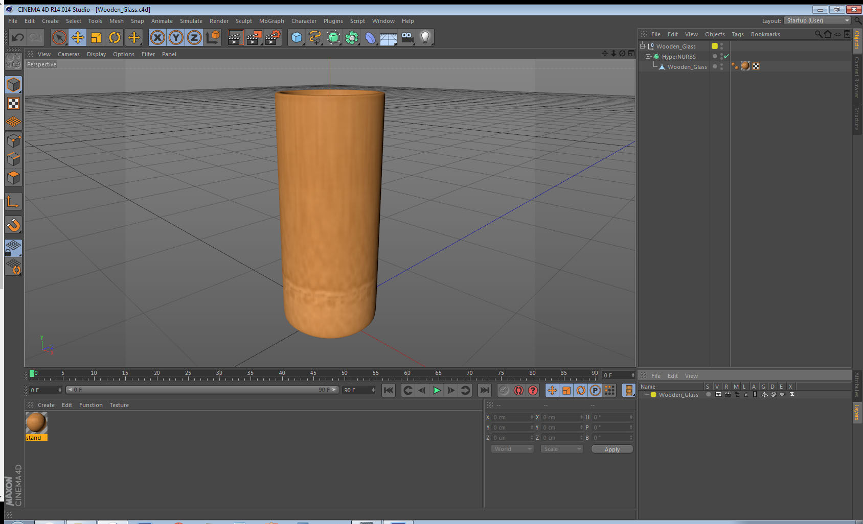863x524 pixels.
Task: Open the World coordinate dropdown
Action: [512, 449]
